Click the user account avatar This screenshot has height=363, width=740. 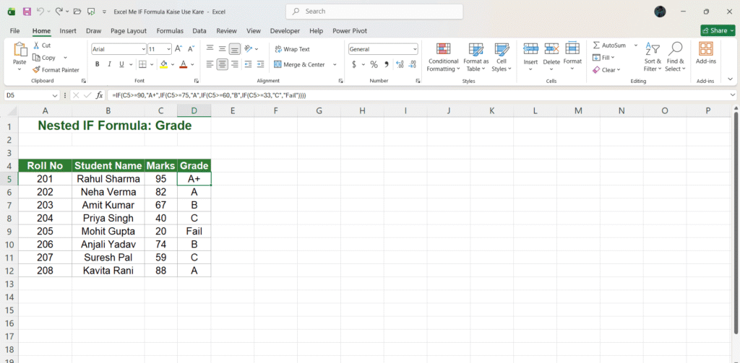coord(660,12)
